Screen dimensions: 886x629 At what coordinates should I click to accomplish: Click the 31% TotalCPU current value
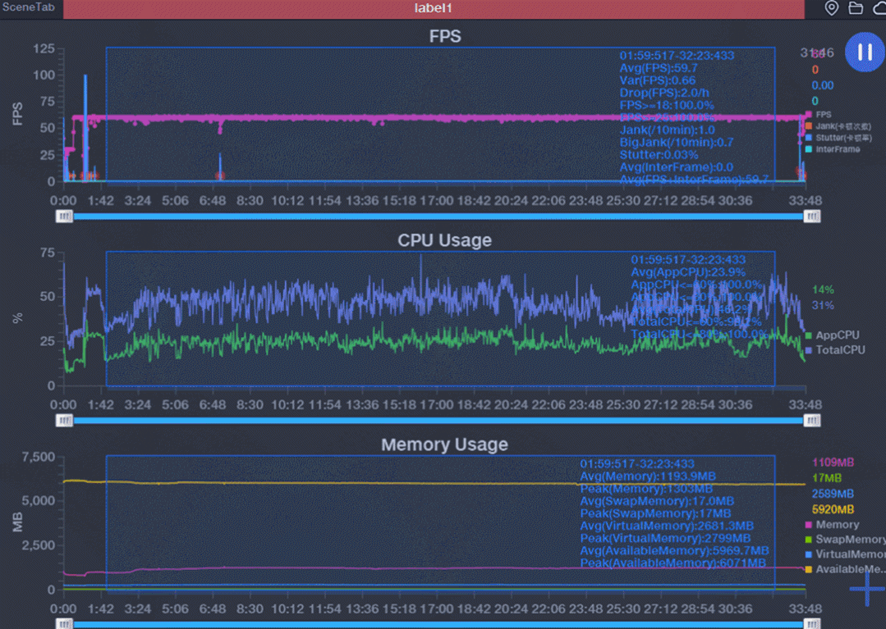[823, 306]
